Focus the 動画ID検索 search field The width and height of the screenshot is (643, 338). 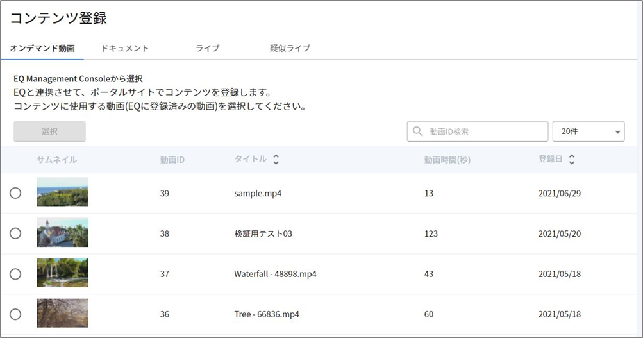click(x=478, y=131)
